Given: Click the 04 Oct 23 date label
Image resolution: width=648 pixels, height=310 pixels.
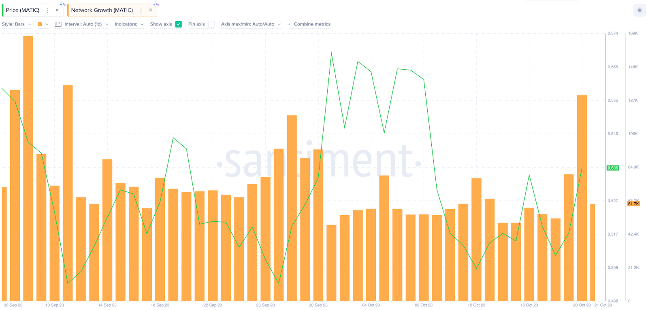Looking at the screenshot, I should tap(371, 305).
